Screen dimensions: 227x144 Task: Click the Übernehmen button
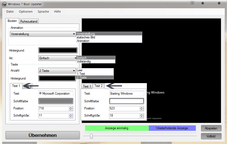43,135
